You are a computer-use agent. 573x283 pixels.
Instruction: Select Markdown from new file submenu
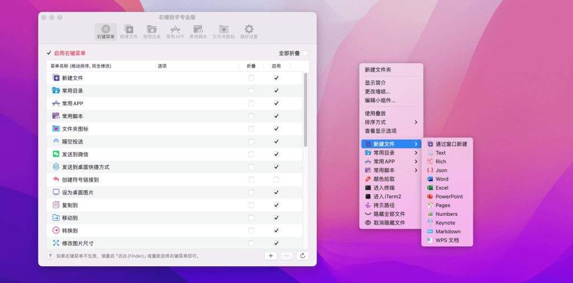(448, 232)
